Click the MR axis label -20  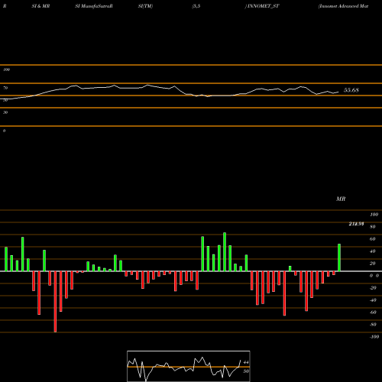(373, 288)
